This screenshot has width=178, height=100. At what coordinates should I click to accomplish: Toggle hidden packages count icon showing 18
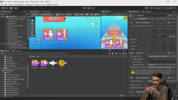pos(125,54)
